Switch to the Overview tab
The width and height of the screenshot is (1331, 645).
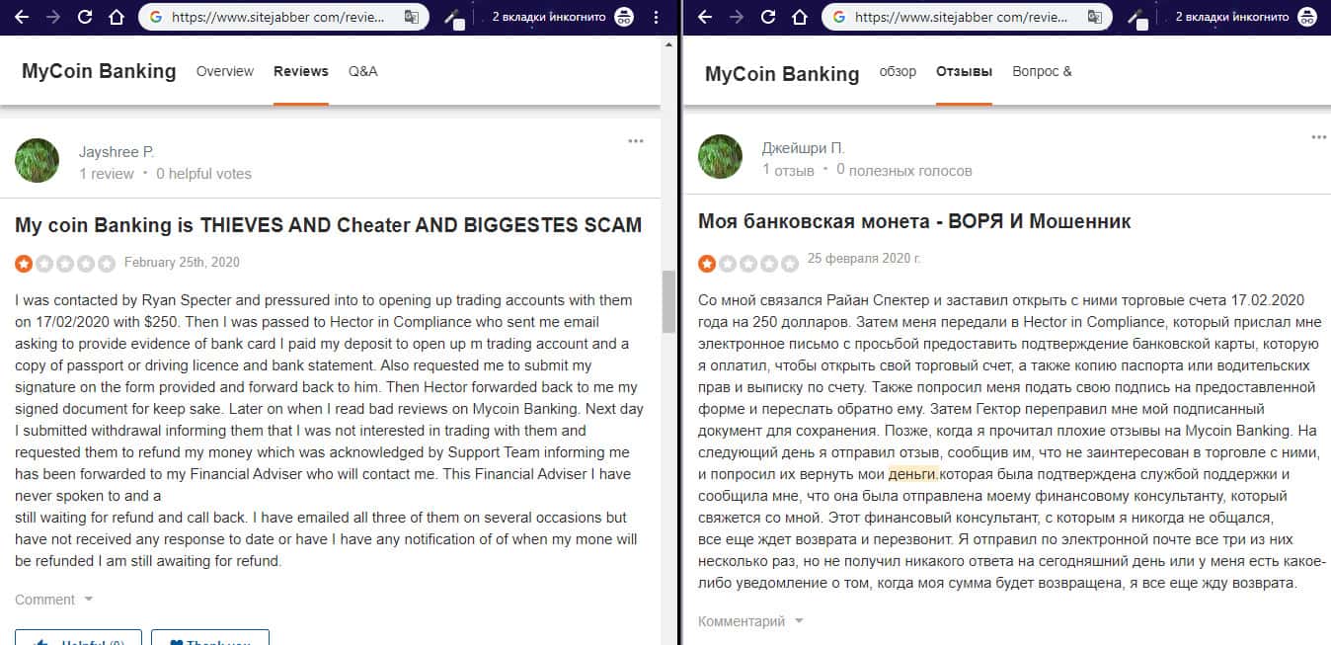(x=225, y=71)
